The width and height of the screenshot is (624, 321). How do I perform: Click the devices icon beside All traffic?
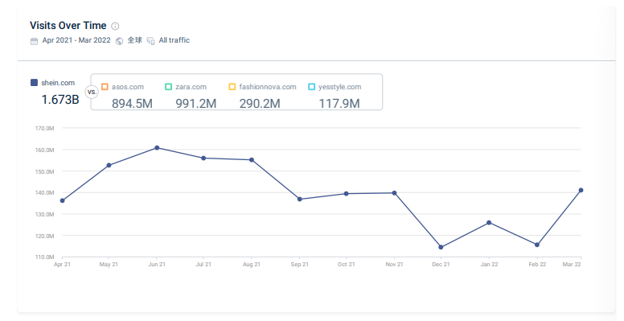[x=151, y=41]
